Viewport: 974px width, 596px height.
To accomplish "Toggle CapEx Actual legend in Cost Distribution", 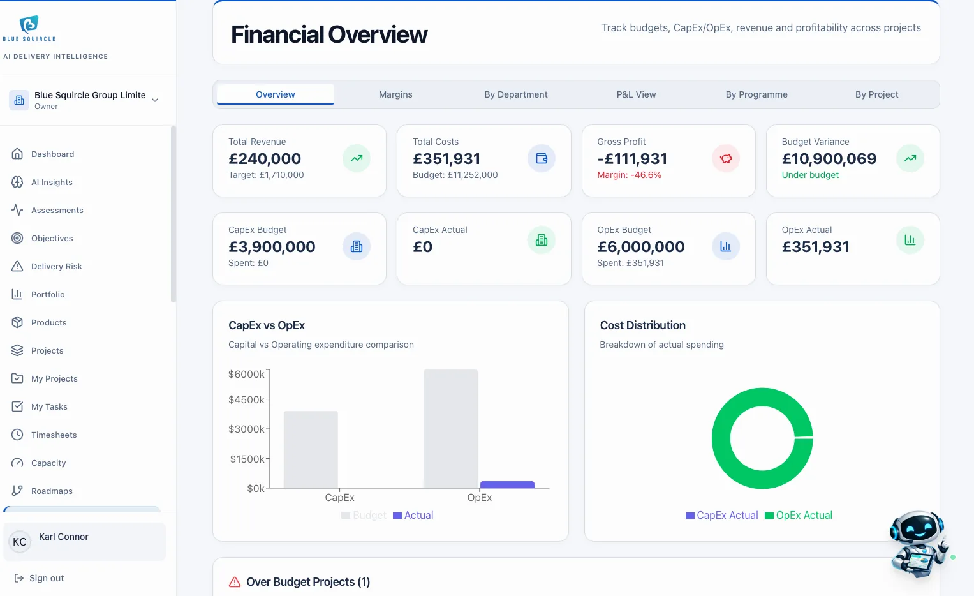I will pyautogui.click(x=721, y=516).
